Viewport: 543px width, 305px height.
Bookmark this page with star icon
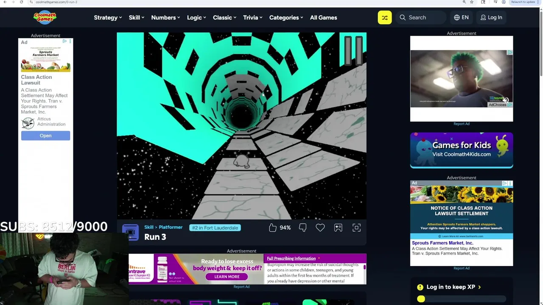472,2
